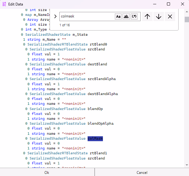Minimize the Edit Data window
The width and height of the screenshot is (189, 176).
pos(154,4)
